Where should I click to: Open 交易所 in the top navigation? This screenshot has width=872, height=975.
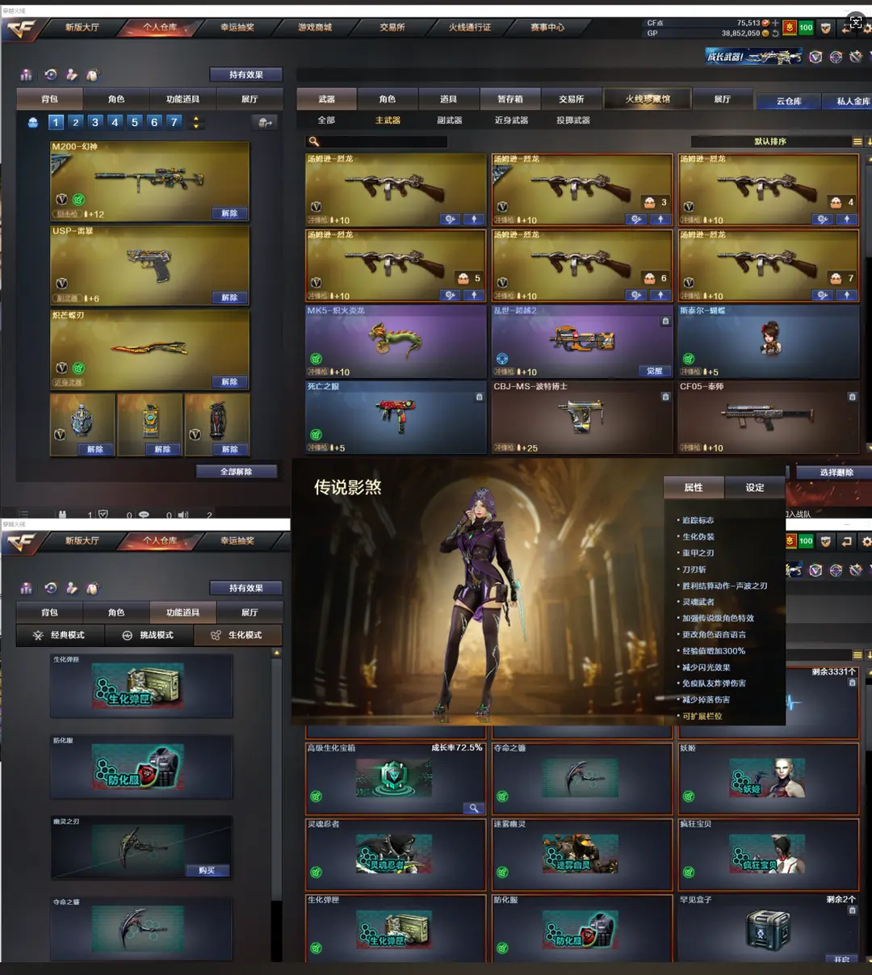click(392, 27)
